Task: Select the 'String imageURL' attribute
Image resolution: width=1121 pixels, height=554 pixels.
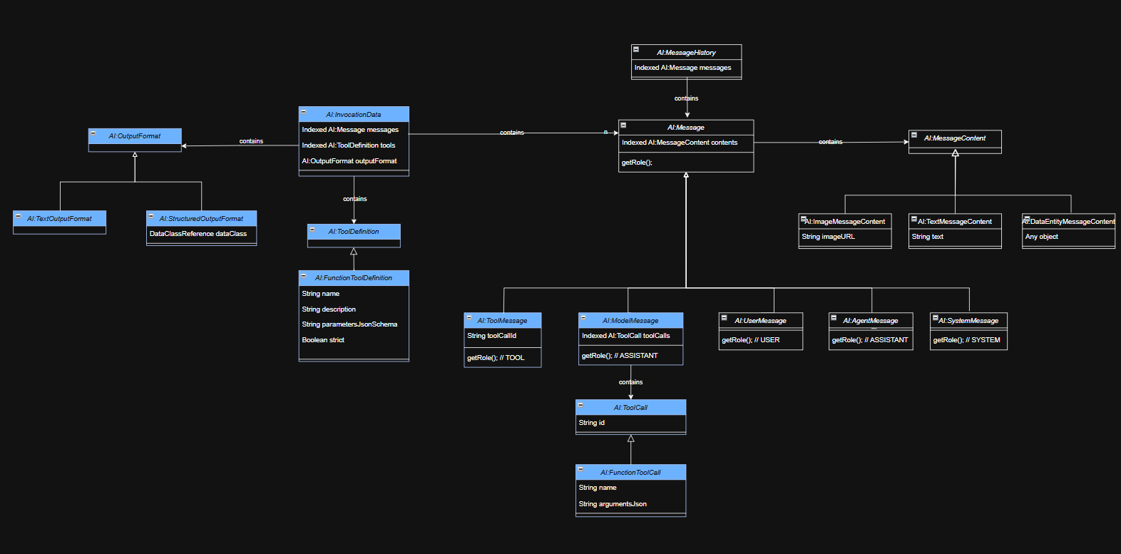Action: pos(828,237)
